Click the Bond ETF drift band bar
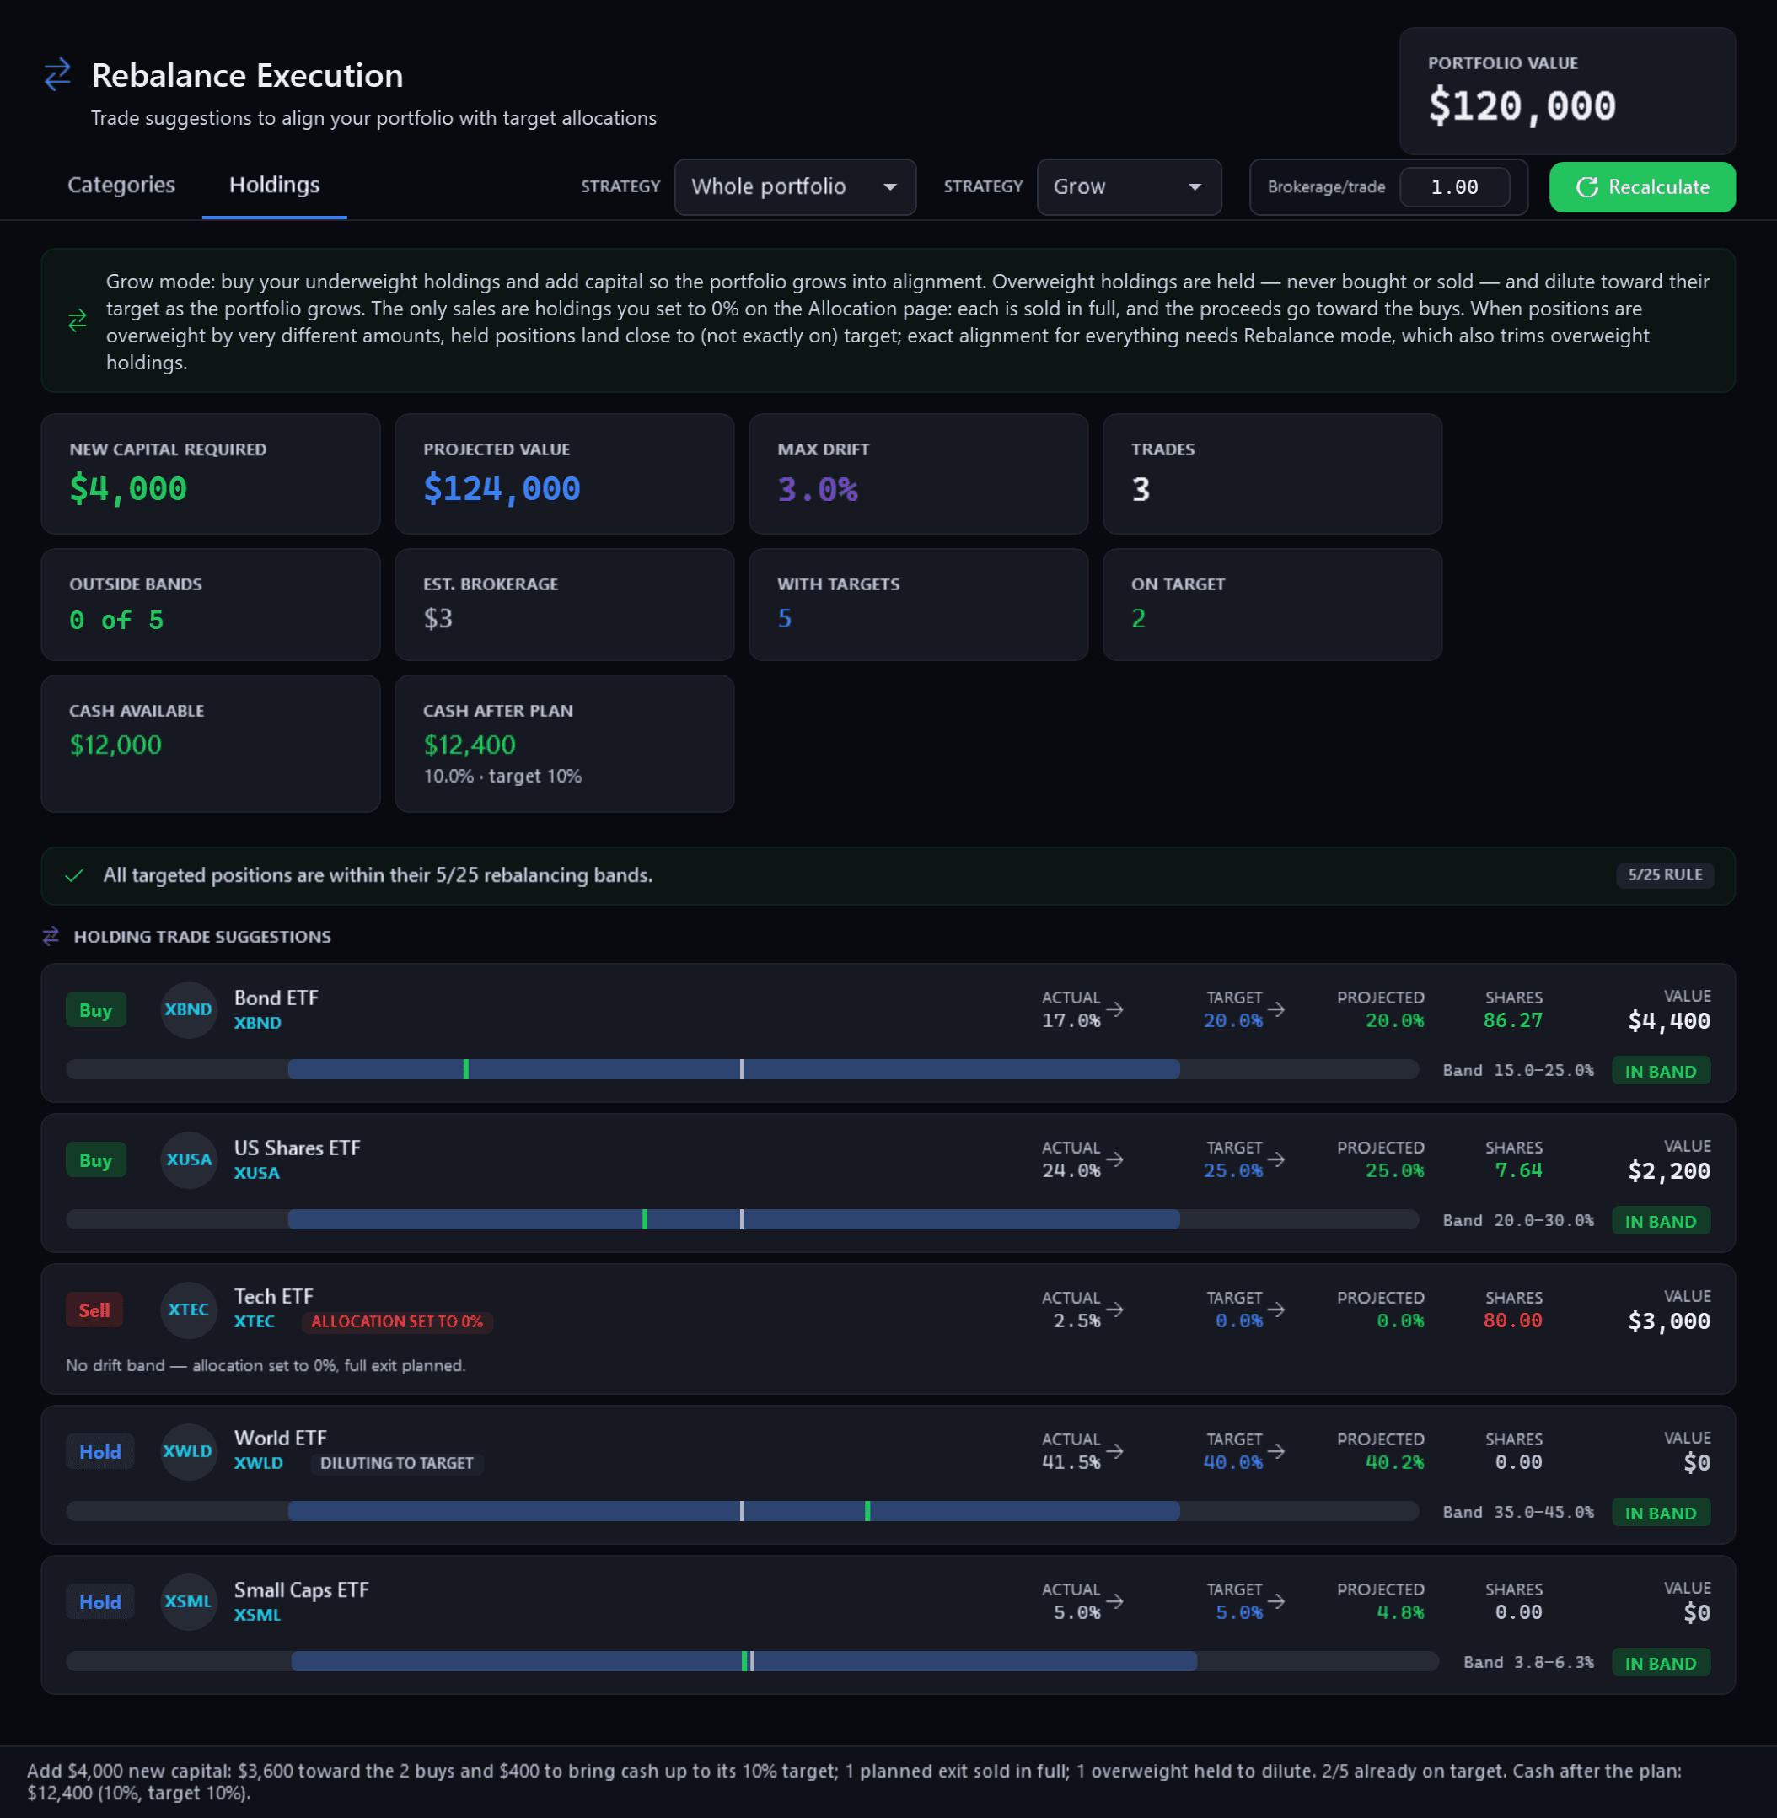The height and width of the screenshot is (1818, 1777). coord(742,1069)
